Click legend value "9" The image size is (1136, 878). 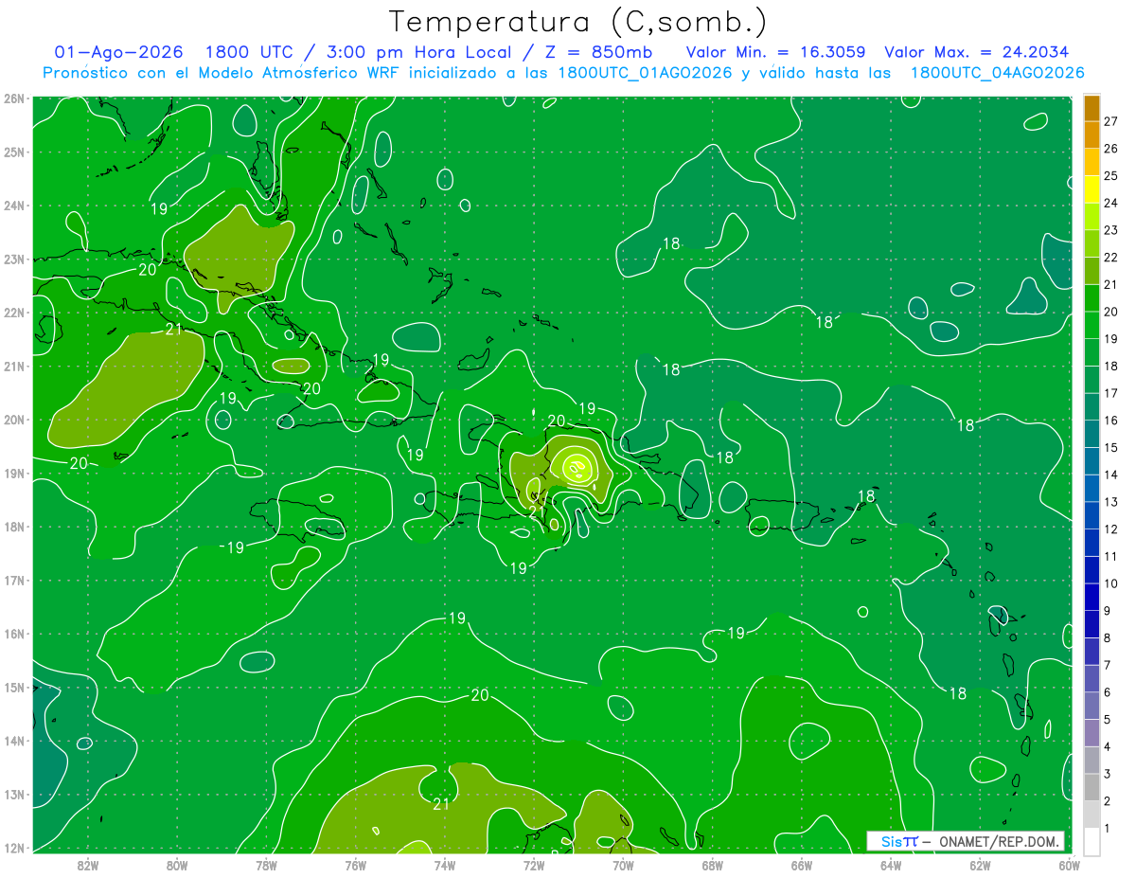pyautogui.click(x=1108, y=610)
